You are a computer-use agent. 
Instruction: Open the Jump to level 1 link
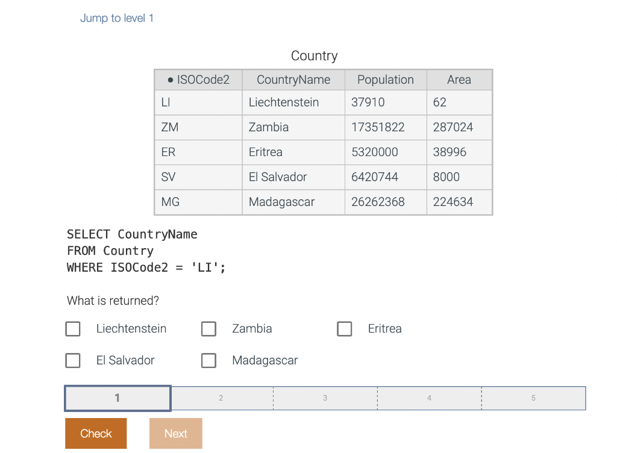117,18
